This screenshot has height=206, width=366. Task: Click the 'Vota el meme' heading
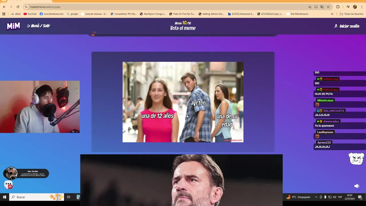point(183,28)
